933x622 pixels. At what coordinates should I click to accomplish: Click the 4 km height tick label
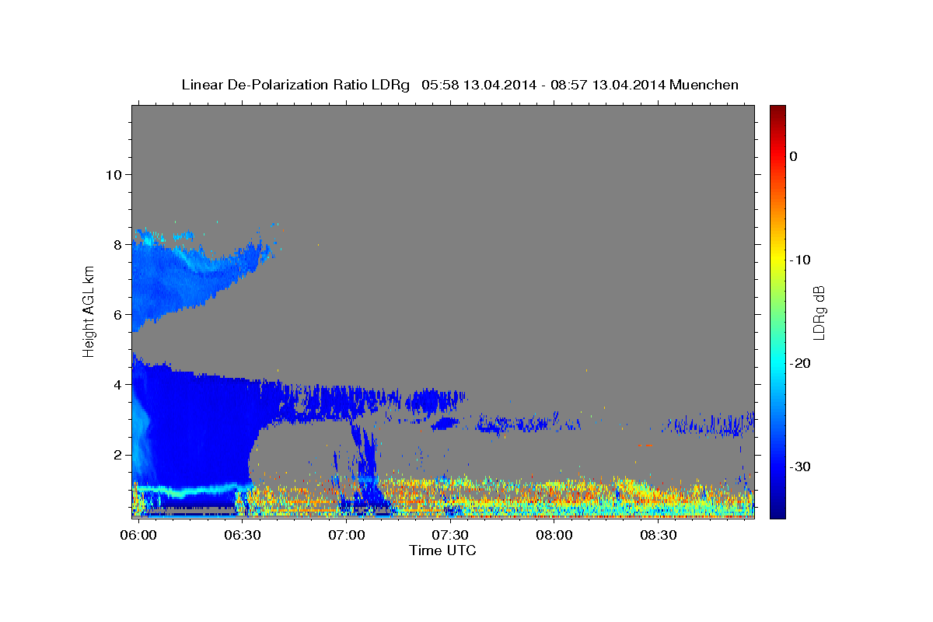point(117,384)
